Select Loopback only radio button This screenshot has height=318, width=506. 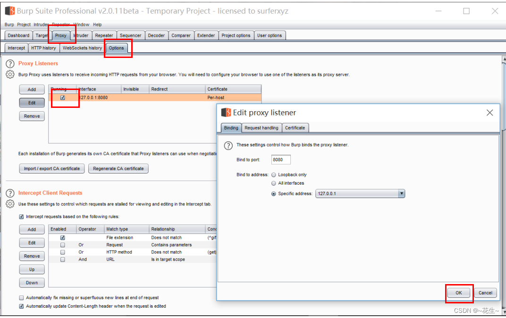[x=274, y=175]
